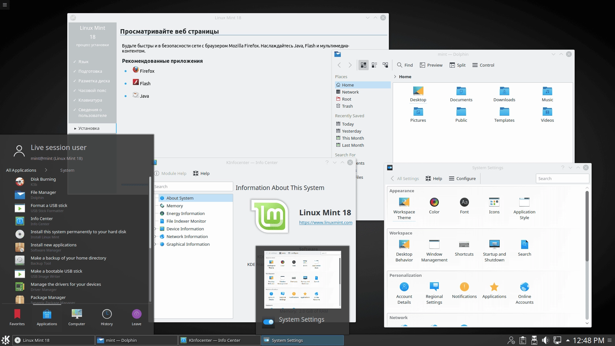Viewport: 615px width, 346px height.
Task: Open Account Details settings
Action: click(x=404, y=293)
